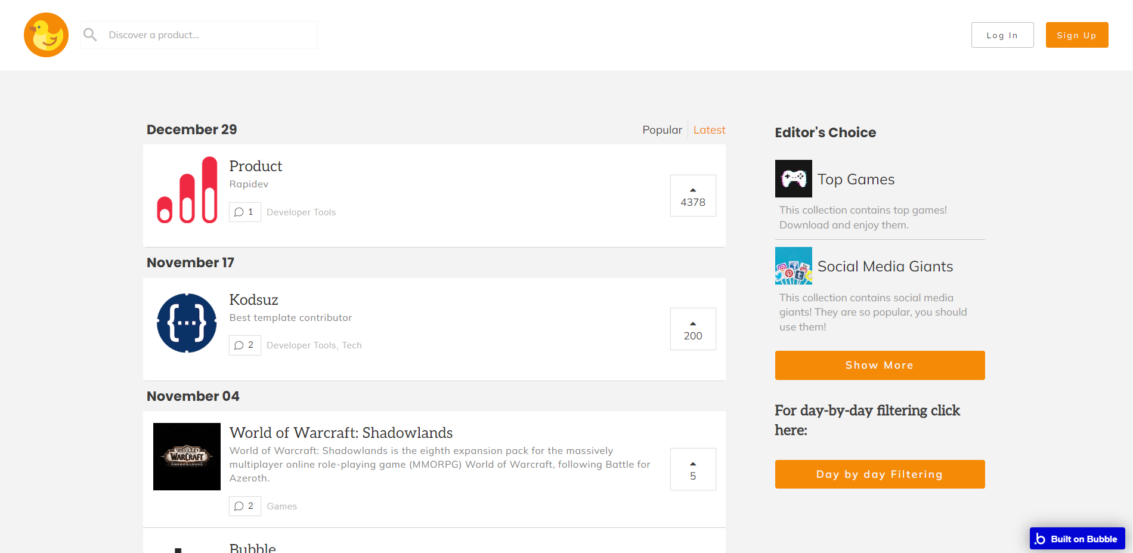Click the World of Warcraft description paragraph
Screen dimensions: 1133x553
coord(440,465)
